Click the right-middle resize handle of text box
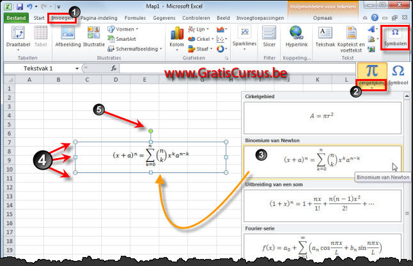413x266 pixels. (226, 157)
